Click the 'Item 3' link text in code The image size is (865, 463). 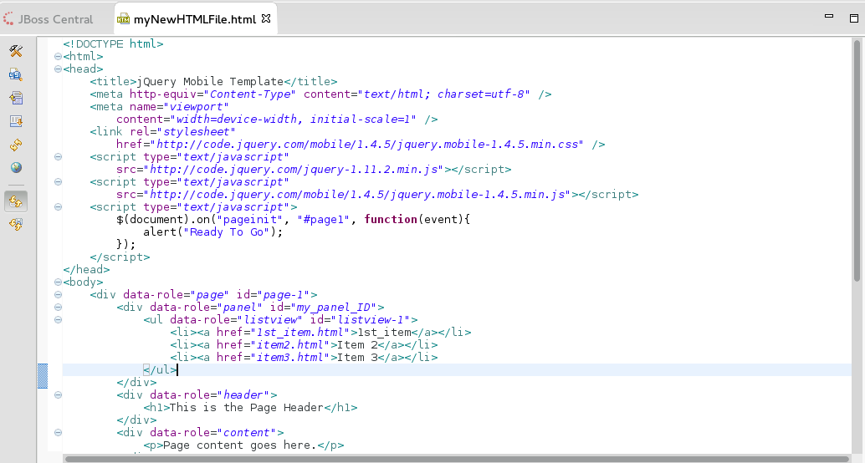357,357
